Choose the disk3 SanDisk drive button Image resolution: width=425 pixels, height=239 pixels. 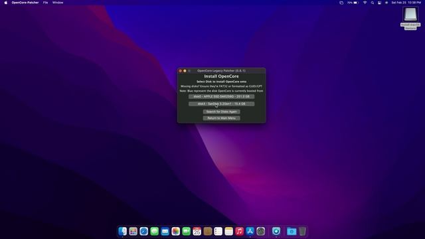coord(221,104)
